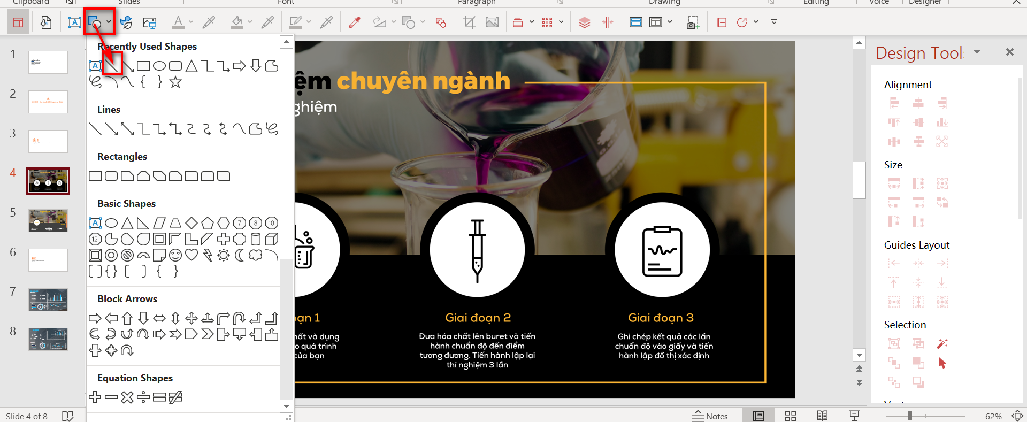Click the crop picture toolbar icon

point(469,22)
